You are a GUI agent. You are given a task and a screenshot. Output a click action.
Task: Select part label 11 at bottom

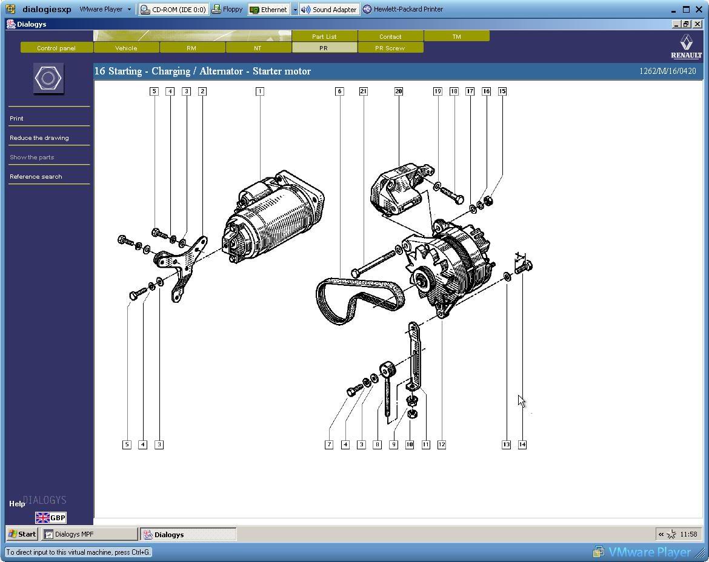pos(426,445)
